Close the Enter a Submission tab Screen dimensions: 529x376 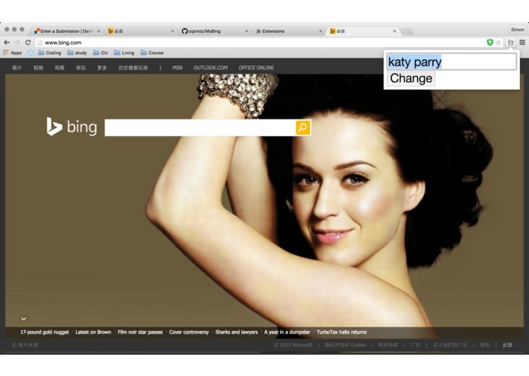click(x=98, y=31)
